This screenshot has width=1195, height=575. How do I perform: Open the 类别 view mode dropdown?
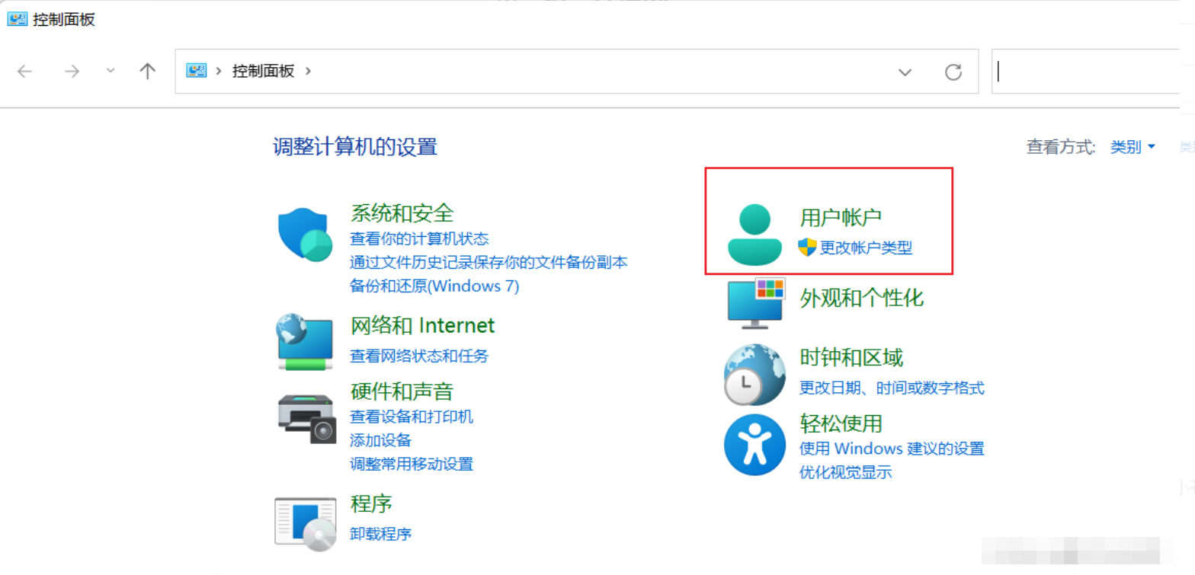tap(1133, 147)
